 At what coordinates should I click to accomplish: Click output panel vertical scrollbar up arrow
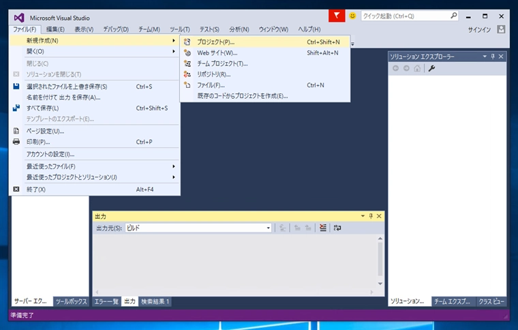pyautogui.click(x=380, y=238)
